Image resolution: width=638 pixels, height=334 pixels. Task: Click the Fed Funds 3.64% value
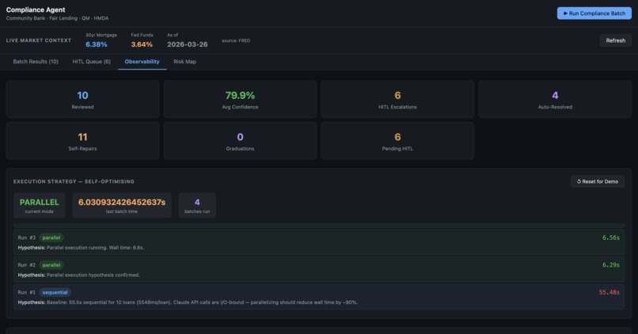coord(142,45)
